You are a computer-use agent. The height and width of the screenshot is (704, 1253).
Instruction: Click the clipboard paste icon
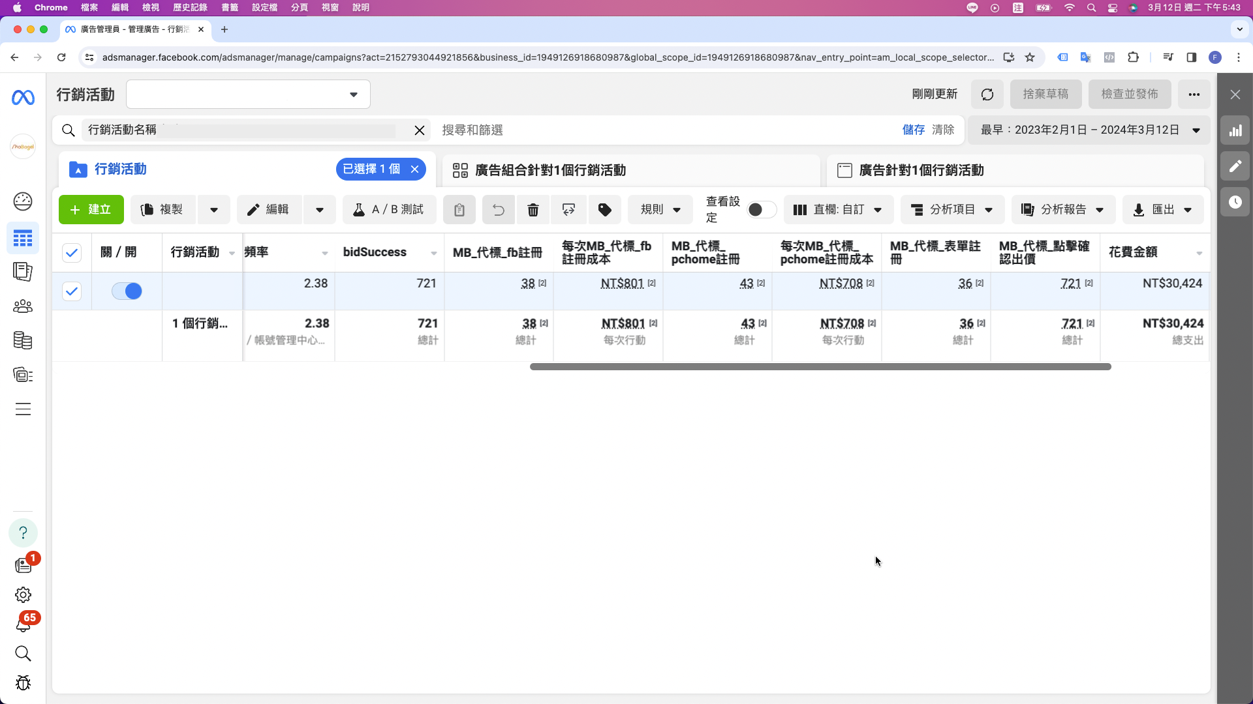point(459,210)
